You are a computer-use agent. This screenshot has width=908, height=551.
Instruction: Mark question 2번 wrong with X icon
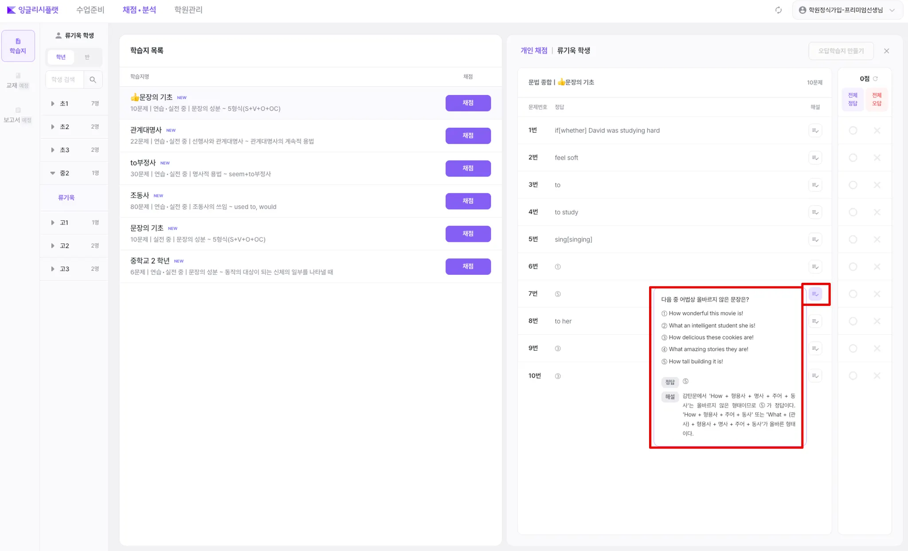coord(877,158)
